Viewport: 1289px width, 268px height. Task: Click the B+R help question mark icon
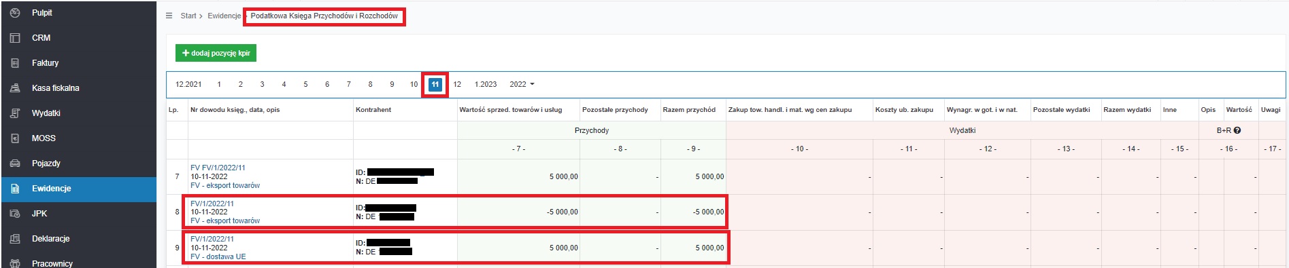click(1237, 130)
